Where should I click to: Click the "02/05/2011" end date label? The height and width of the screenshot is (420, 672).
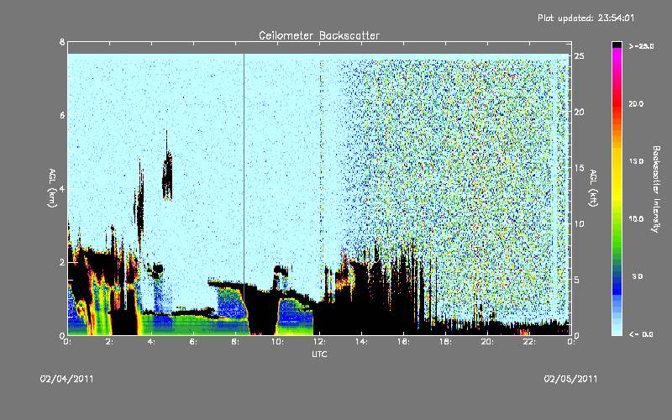point(570,379)
